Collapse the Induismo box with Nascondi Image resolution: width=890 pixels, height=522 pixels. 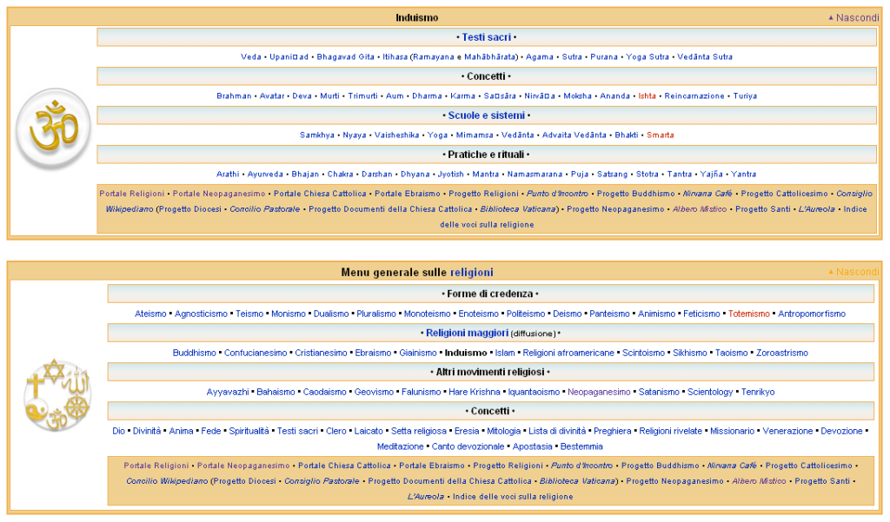pos(853,17)
